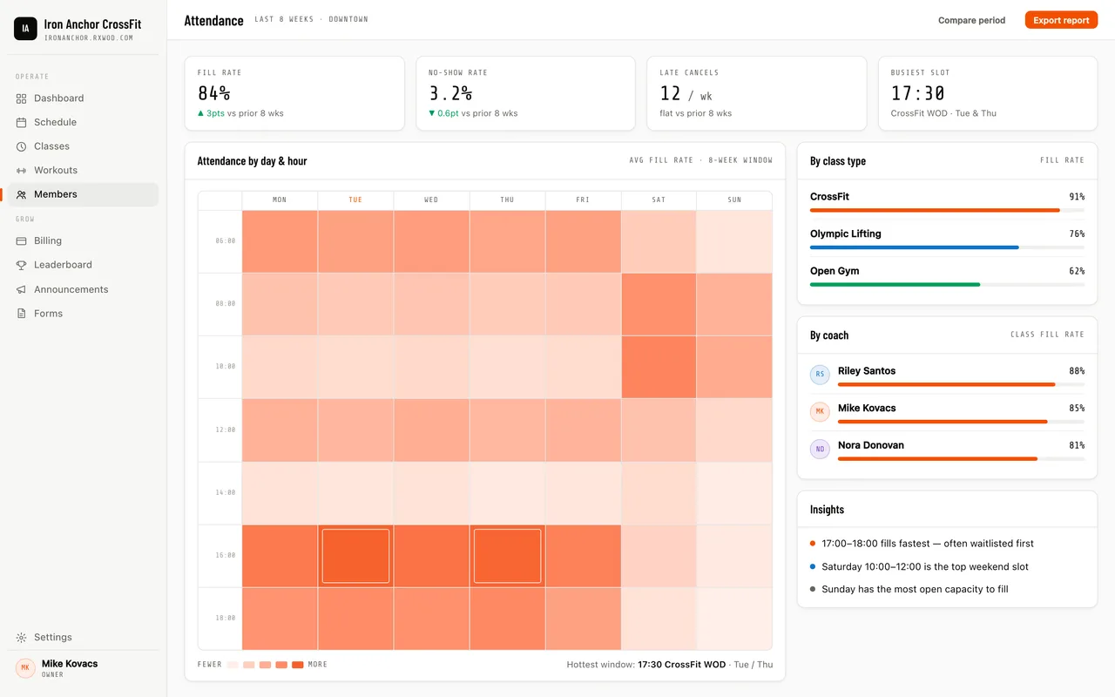The image size is (1115, 697).
Task: Click Mike Kovacs MK coach avatar
Action: pyautogui.click(x=820, y=412)
